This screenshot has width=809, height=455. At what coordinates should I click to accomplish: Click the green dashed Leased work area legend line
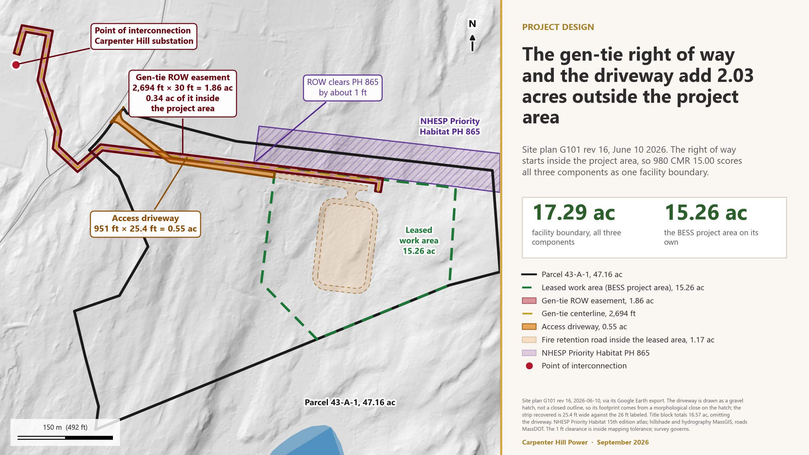pyautogui.click(x=527, y=287)
